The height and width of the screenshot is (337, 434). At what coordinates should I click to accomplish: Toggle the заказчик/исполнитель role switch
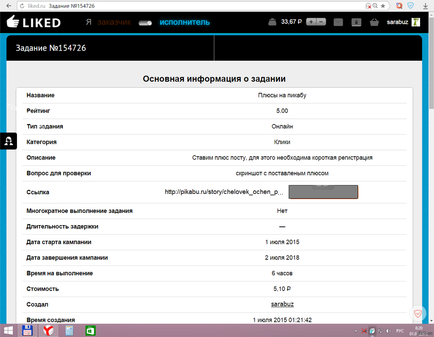tap(145, 23)
